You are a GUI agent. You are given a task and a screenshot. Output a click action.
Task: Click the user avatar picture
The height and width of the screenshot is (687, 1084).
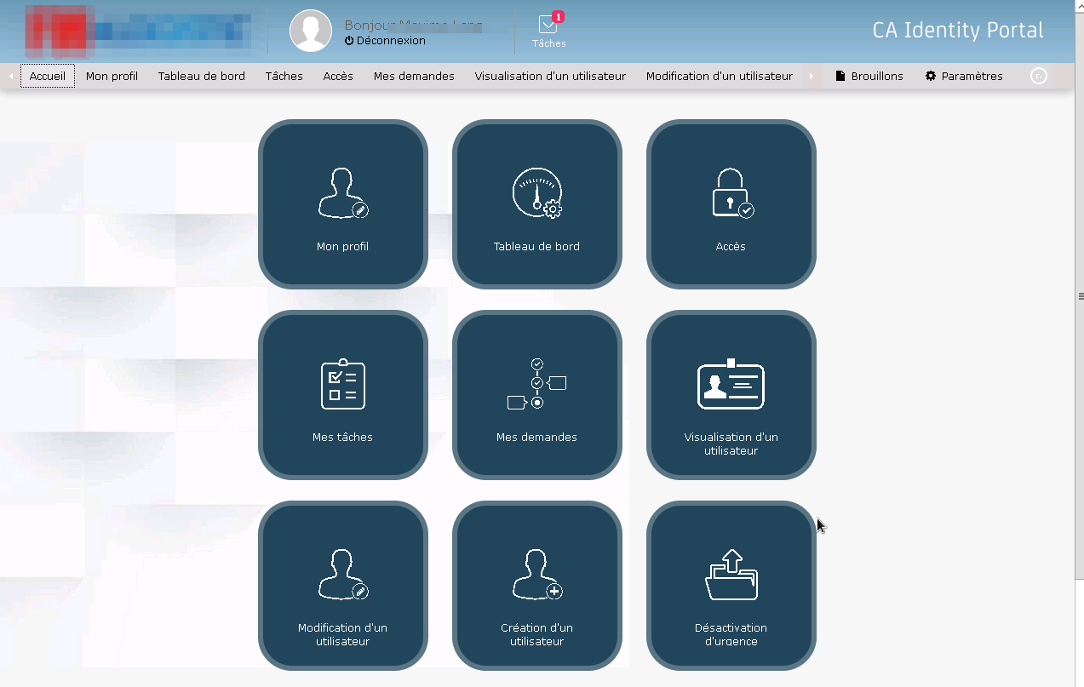point(311,31)
